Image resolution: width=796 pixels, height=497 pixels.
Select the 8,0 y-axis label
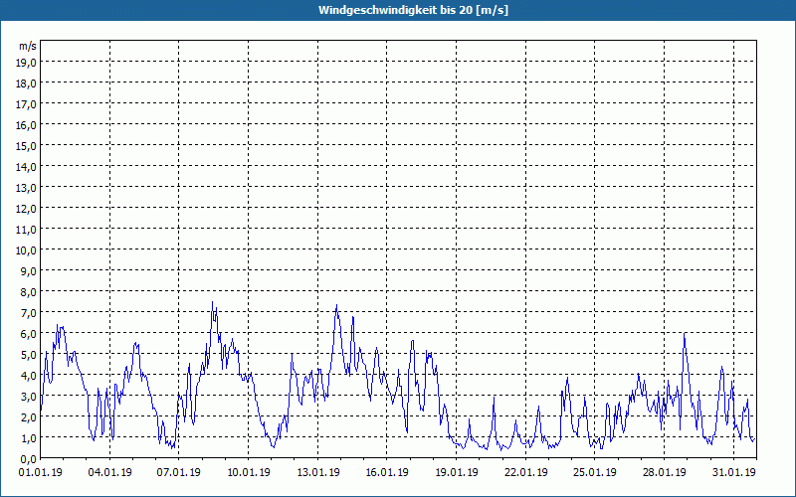pyautogui.click(x=30, y=292)
